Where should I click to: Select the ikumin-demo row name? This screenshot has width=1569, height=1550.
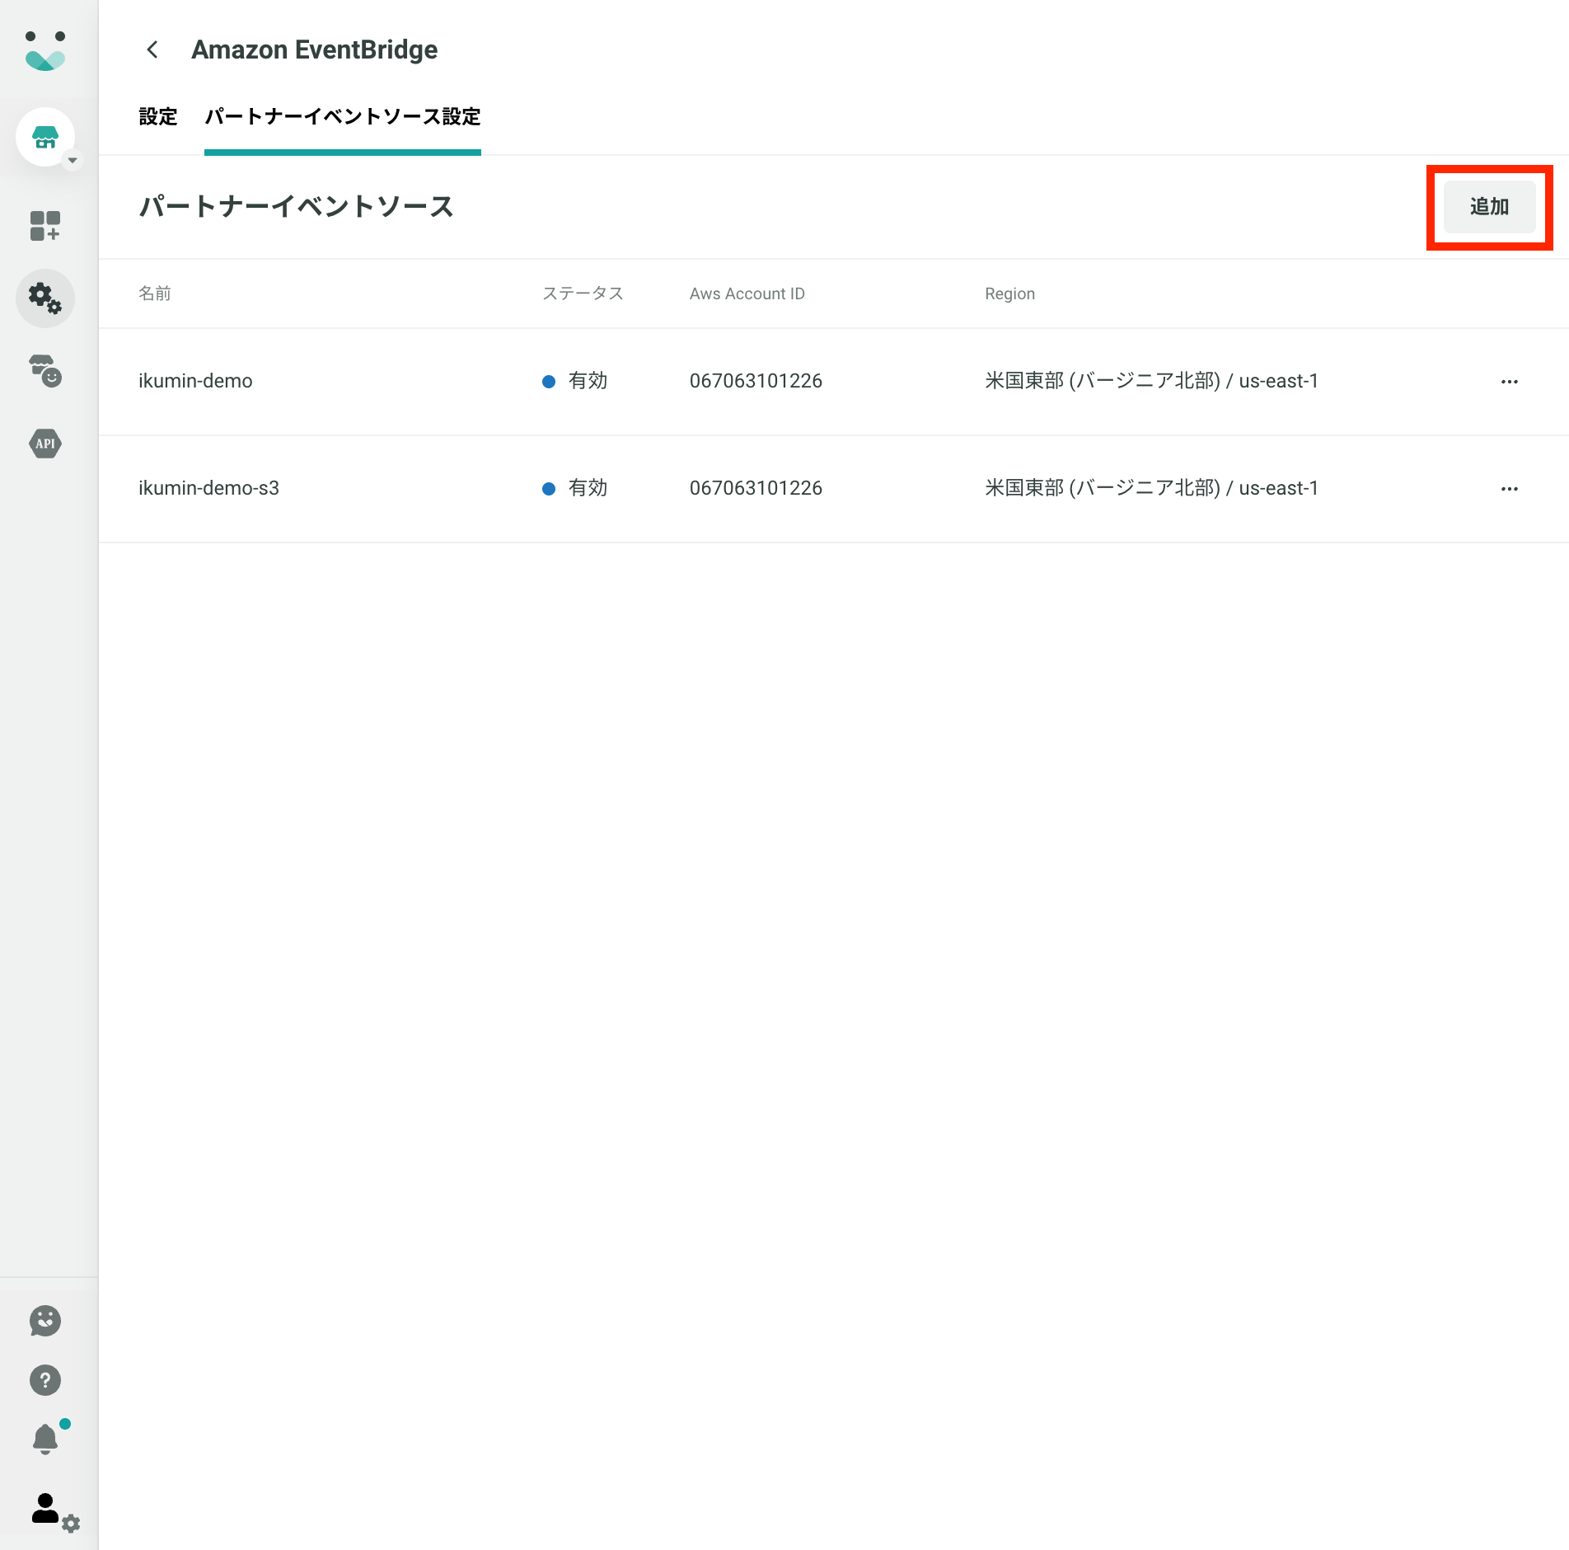point(195,381)
